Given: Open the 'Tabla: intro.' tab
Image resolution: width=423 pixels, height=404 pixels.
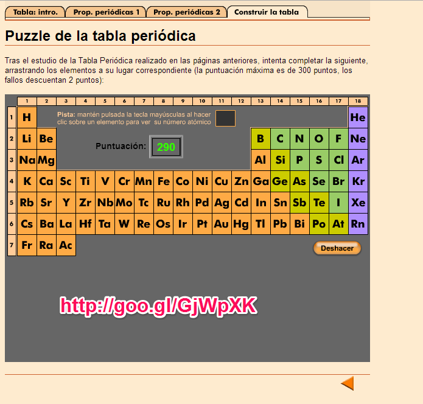Looking at the screenshot, I should (35, 12).
